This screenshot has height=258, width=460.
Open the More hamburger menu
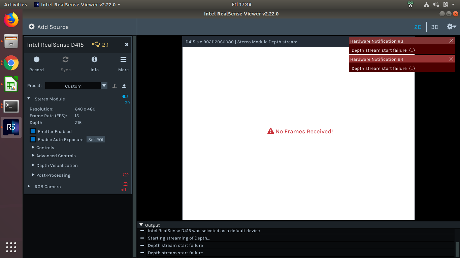123,59
